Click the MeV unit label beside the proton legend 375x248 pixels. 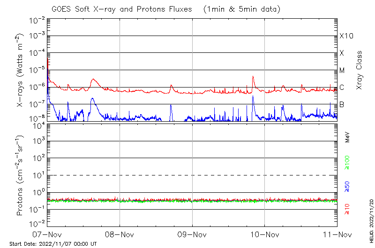coord(347,137)
